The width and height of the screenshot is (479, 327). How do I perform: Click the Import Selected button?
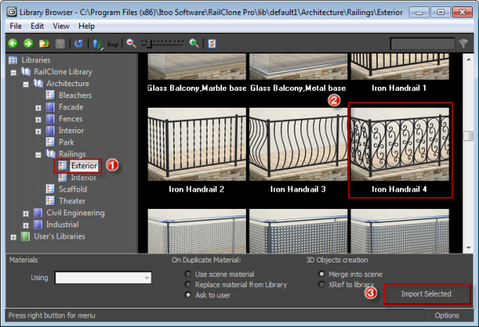(x=427, y=294)
